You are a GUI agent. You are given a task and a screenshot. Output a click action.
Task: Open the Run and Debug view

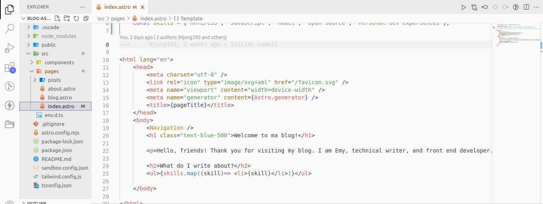point(10,48)
